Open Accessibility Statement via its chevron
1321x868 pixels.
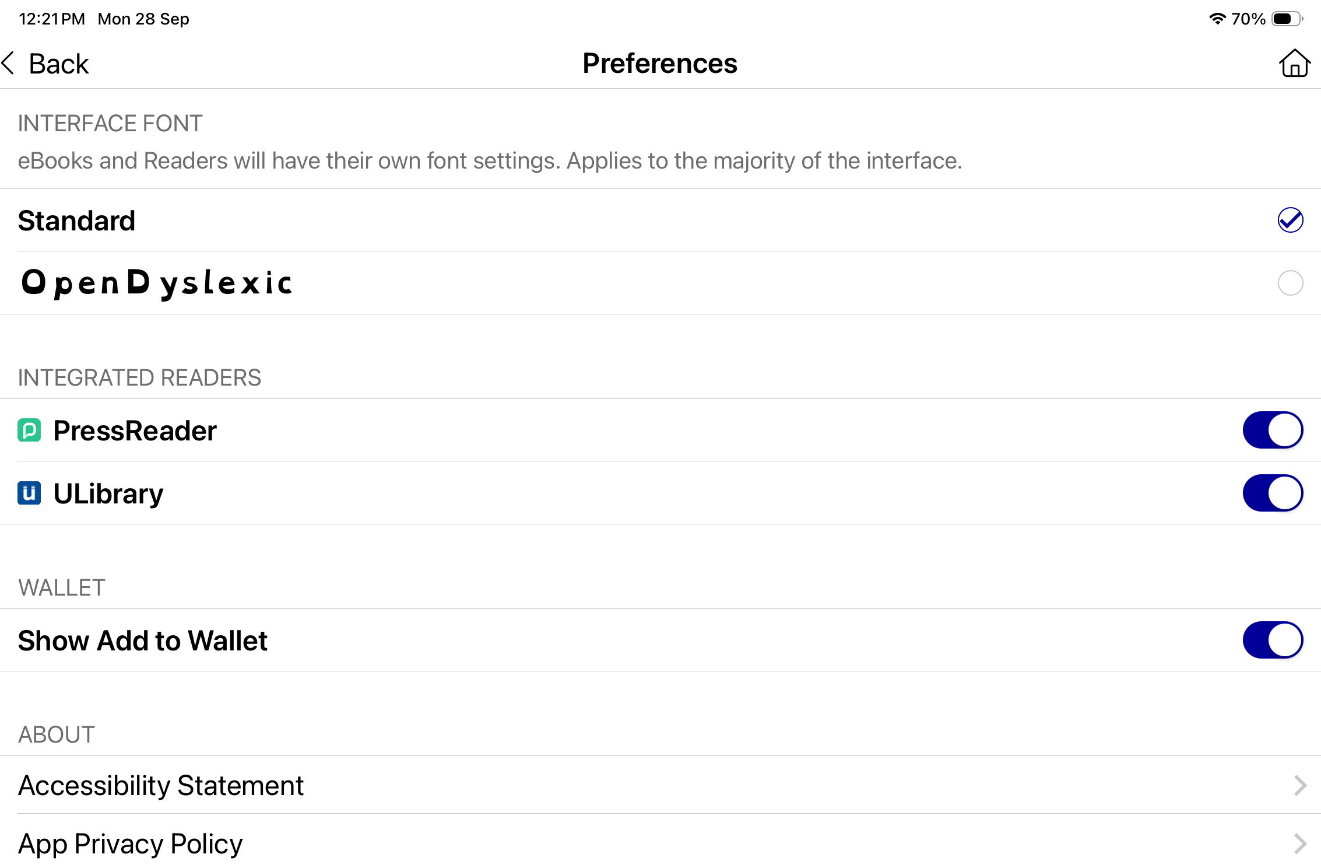coord(1300,785)
